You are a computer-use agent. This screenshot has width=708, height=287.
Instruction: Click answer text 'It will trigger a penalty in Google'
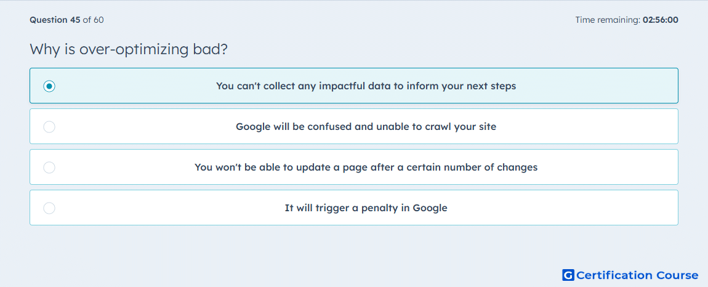(366, 208)
